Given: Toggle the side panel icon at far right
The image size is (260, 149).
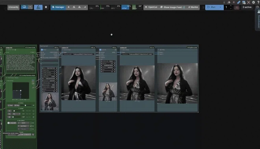Looking at the screenshot, I should 257,7.
